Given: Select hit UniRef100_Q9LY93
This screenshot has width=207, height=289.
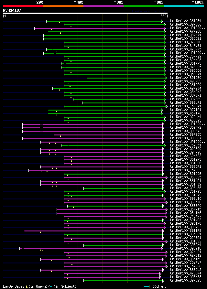Looking at the screenshot, I should 186,227.
